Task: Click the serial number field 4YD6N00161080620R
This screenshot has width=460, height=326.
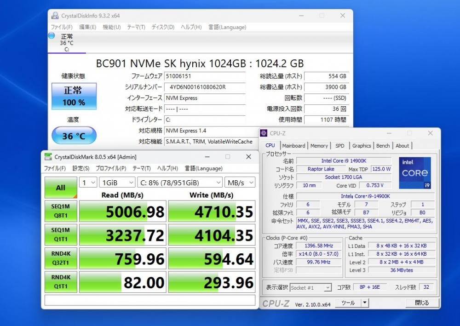Action: click(x=205, y=87)
